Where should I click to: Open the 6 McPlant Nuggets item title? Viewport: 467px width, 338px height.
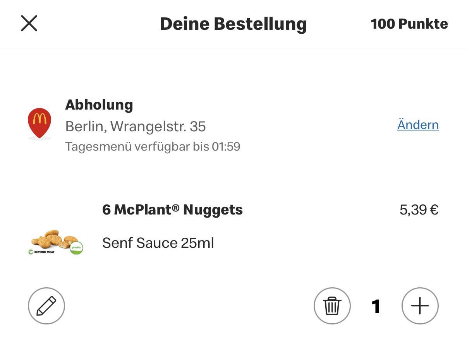[x=172, y=210]
